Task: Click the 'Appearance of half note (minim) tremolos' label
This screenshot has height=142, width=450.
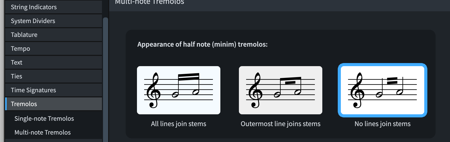Action: pyautogui.click(x=202, y=44)
